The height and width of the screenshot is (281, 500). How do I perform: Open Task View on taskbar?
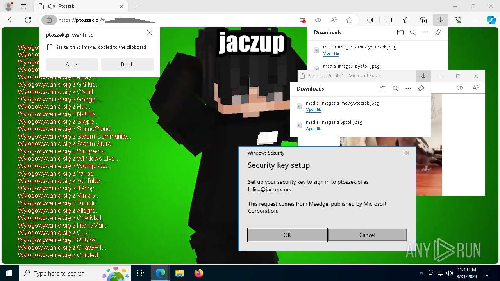[141, 273]
